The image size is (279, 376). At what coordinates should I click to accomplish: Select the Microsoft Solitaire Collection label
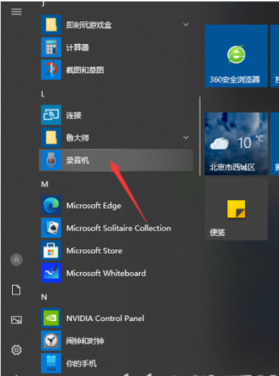pos(118,228)
